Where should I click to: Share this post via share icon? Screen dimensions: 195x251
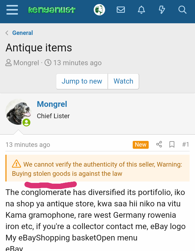(159, 144)
